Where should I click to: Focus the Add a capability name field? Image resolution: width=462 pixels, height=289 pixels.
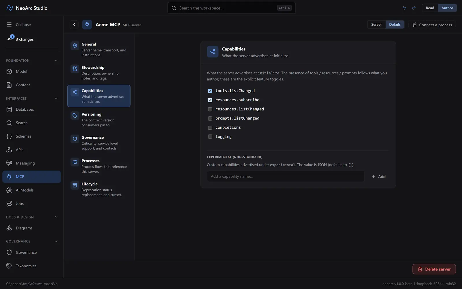click(286, 176)
